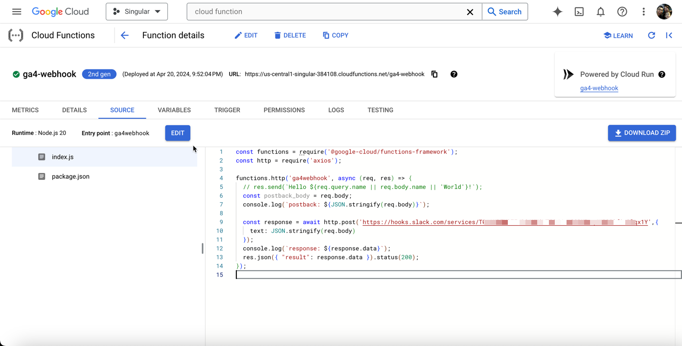This screenshot has width=682, height=346.
Task: Click the 2nd gen badge
Action: (99, 74)
